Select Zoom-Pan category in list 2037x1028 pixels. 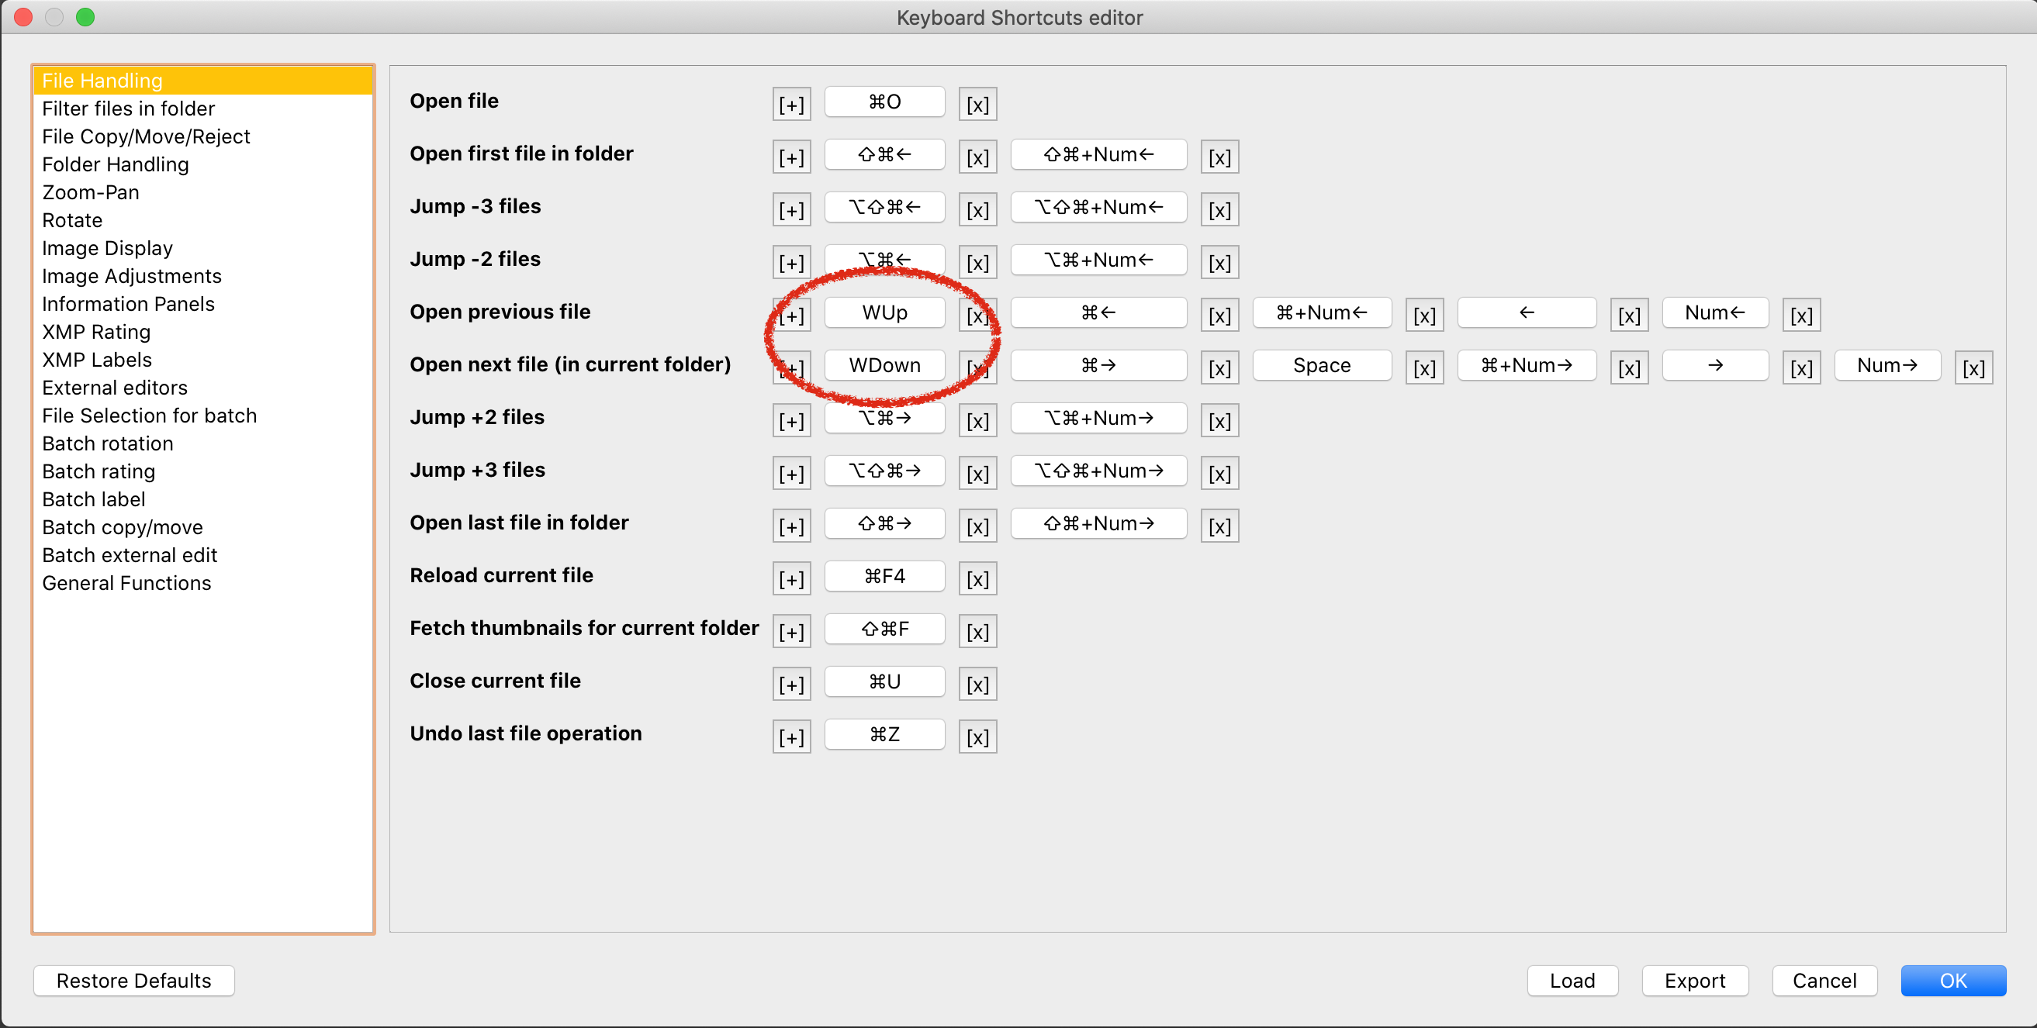click(x=90, y=192)
